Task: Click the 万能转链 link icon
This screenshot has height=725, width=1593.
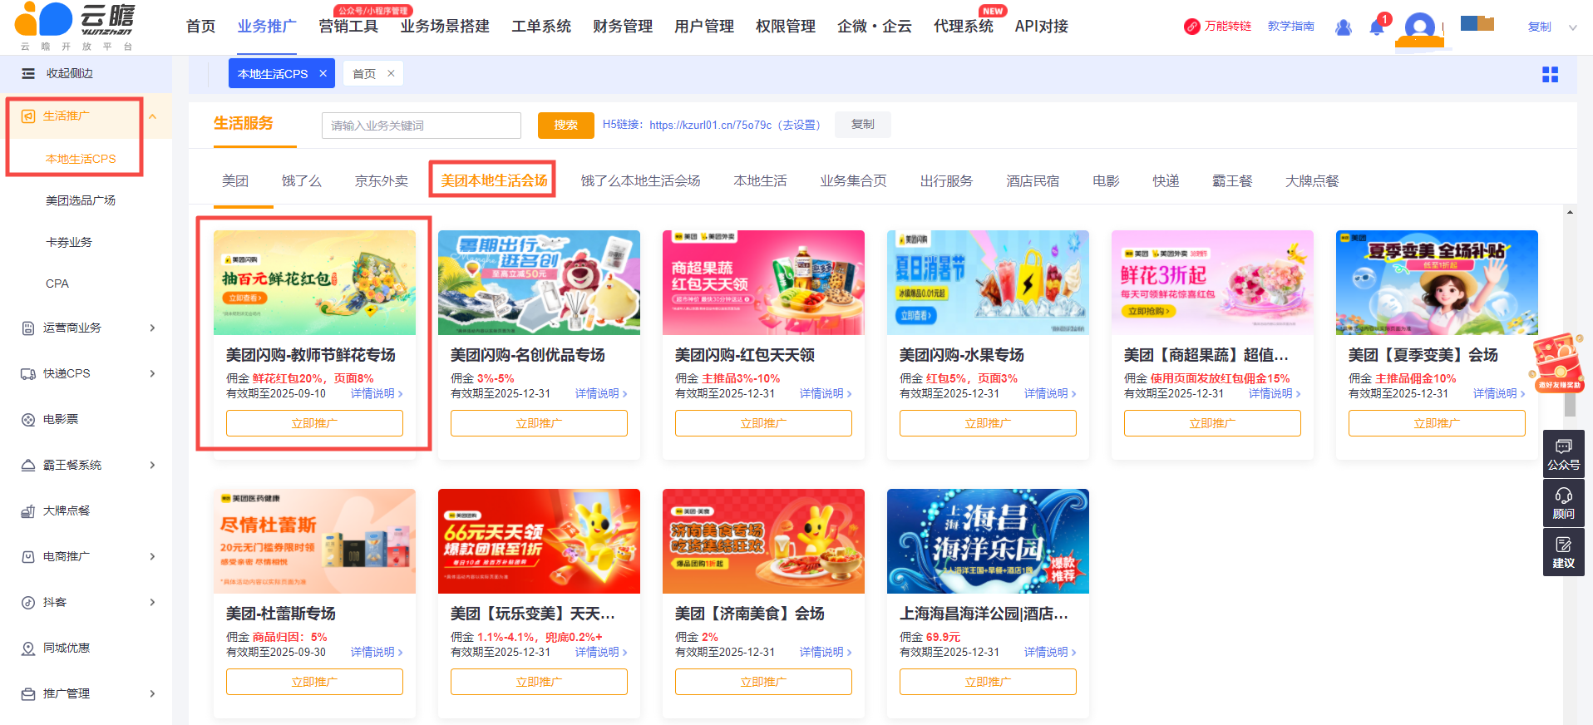Action: [1192, 27]
